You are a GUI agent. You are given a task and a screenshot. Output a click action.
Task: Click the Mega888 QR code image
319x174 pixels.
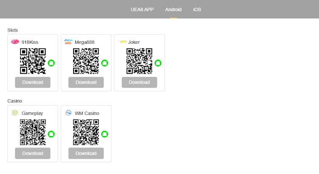tap(86, 61)
